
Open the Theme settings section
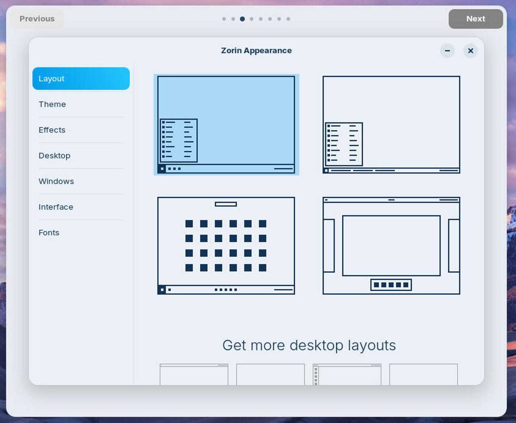(x=81, y=104)
